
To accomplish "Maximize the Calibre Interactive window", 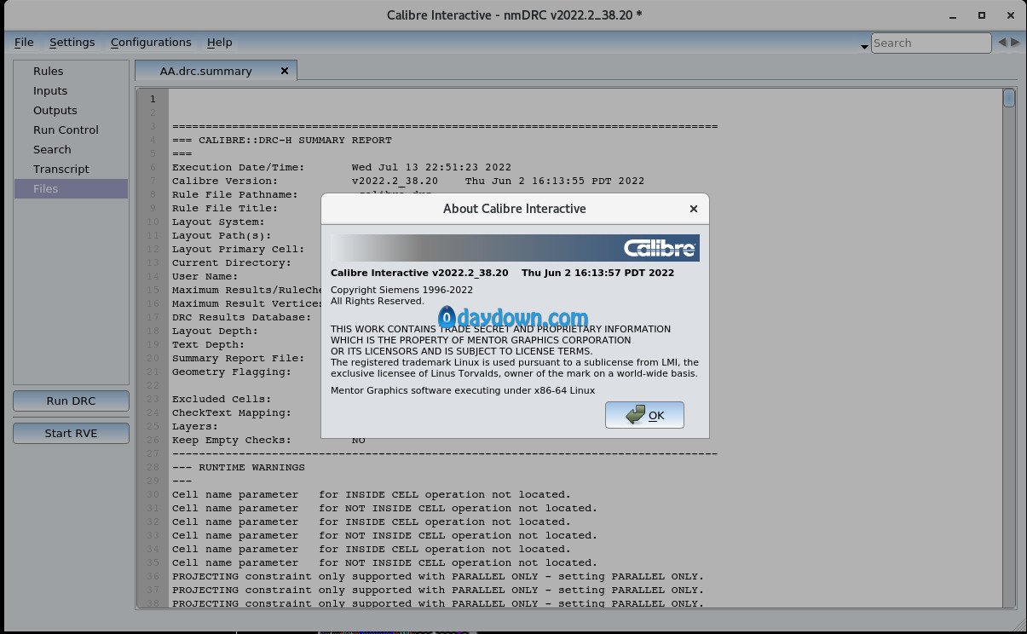I will [x=982, y=15].
